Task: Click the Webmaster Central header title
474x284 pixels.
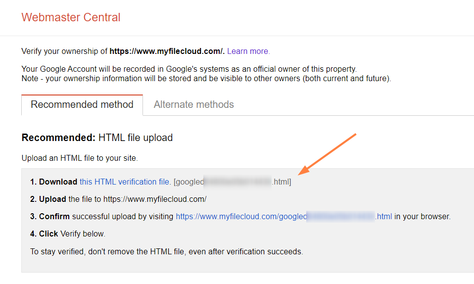Action: coord(71,17)
